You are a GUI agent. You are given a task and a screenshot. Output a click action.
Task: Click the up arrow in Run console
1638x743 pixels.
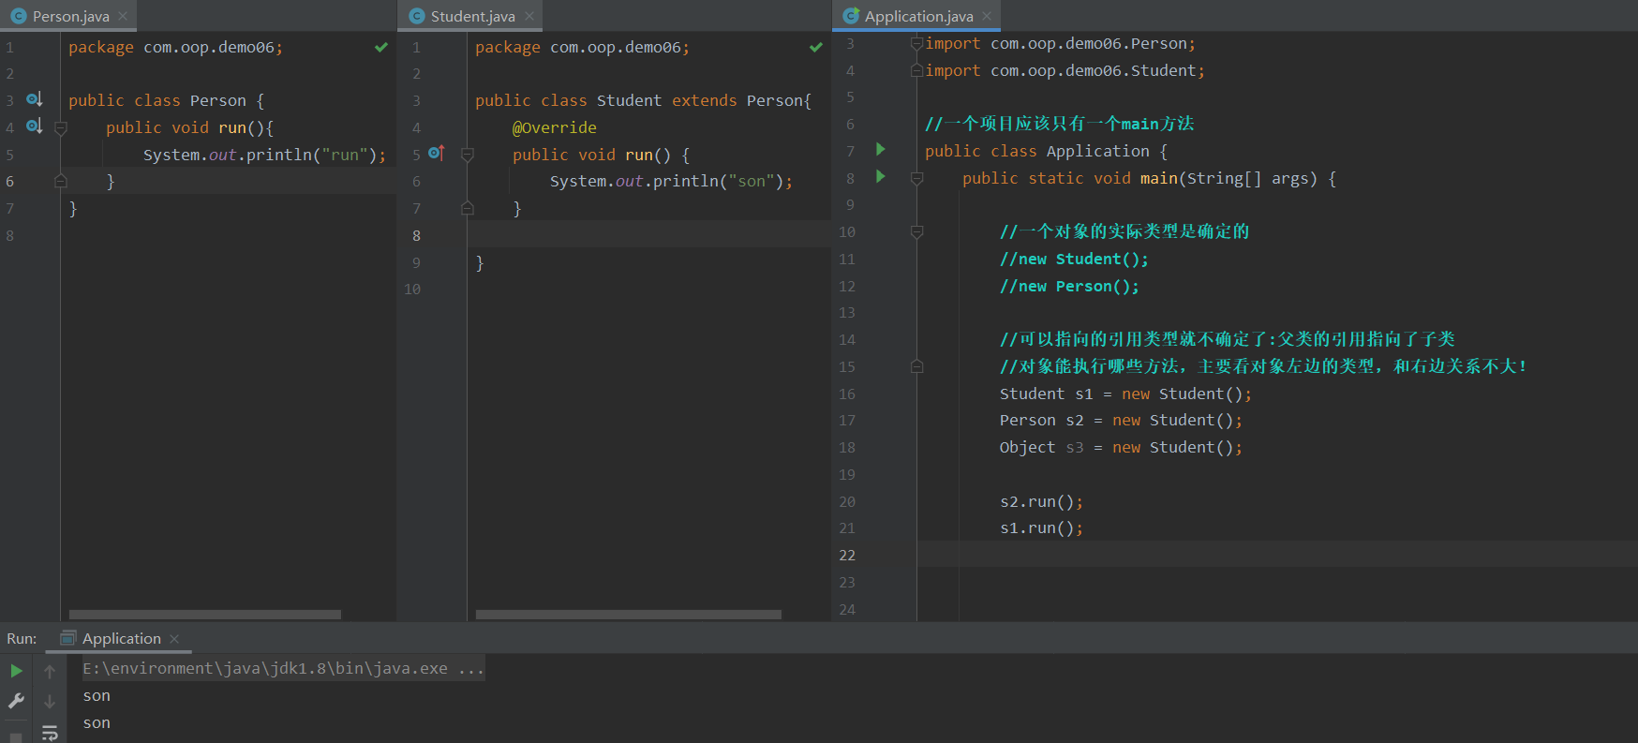[x=50, y=671]
